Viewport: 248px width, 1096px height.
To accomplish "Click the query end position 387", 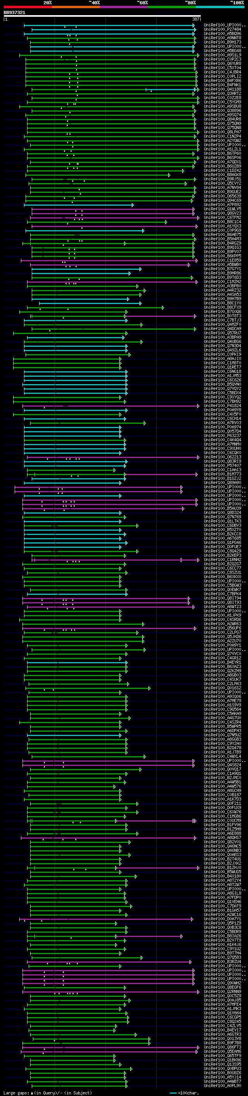I will [196, 19].
